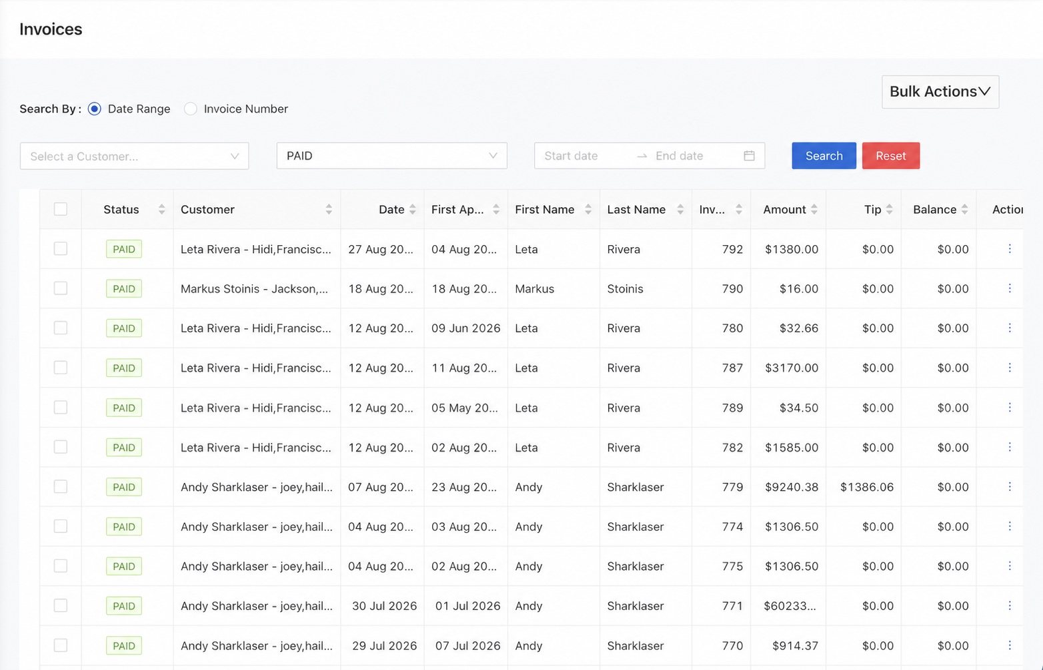Click the calendar icon in date range
Screen dimensions: 1043x670
749,156
